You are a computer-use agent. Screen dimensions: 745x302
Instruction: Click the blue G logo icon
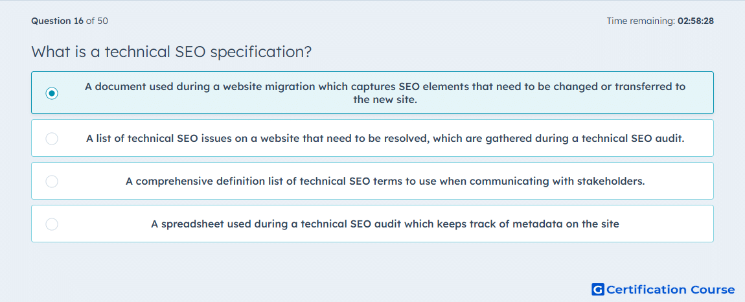[598, 289]
